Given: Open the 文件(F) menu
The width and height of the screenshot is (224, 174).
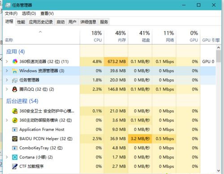Looking at the screenshot, I should [11, 13].
